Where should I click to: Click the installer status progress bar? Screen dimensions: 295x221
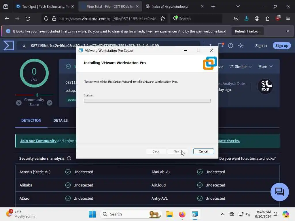pos(147,101)
